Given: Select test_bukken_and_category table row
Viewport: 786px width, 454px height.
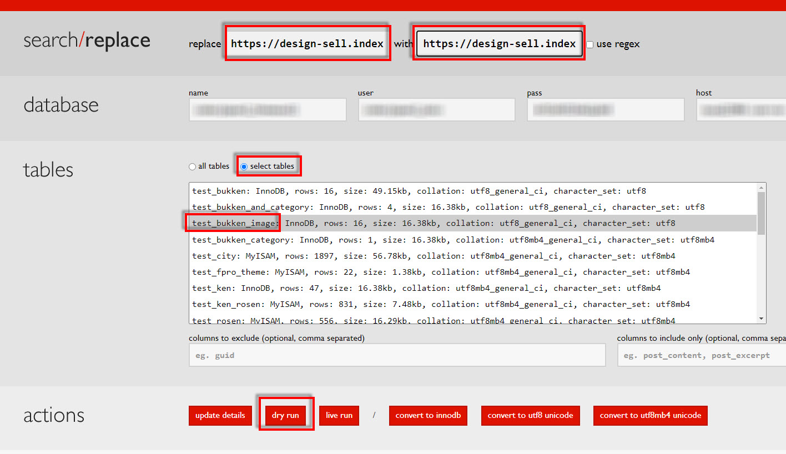Looking at the screenshot, I should point(448,207).
